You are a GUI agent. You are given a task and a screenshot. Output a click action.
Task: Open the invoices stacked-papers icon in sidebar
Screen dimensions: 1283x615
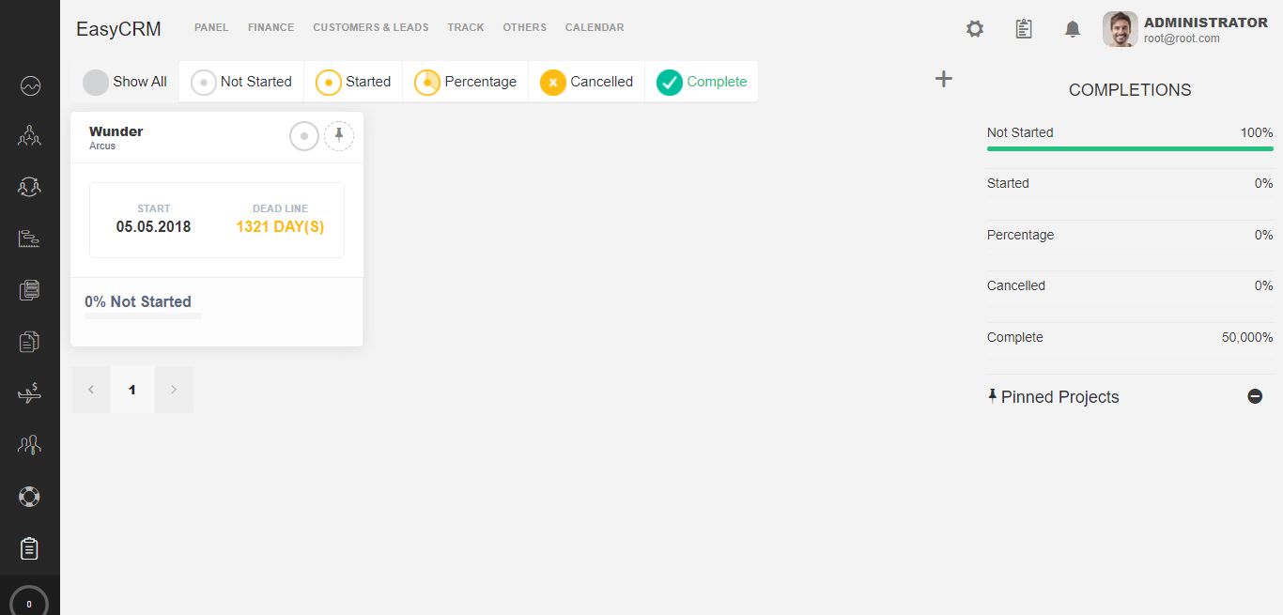pos(29,290)
